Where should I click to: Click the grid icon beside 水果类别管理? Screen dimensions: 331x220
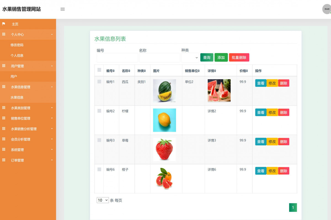(4, 108)
